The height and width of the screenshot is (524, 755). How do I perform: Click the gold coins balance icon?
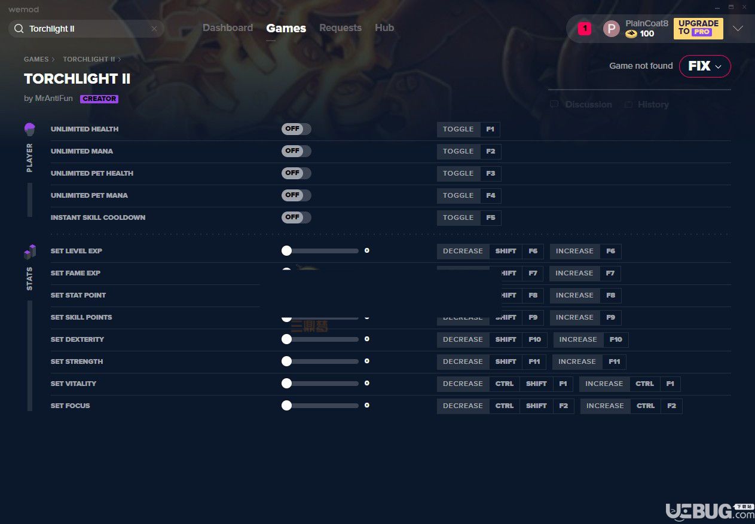click(x=631, y=34)
